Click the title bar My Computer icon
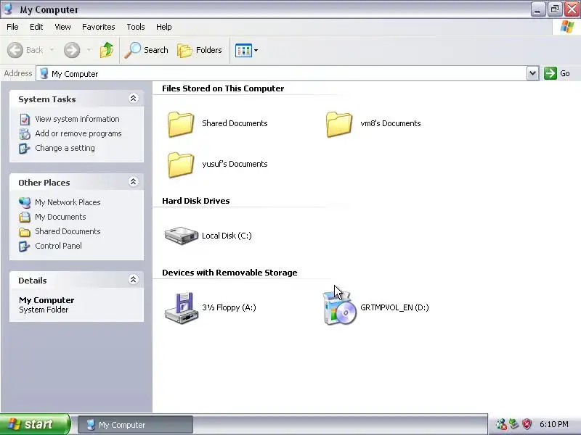The image size is (581, 435). pos(8,9)
